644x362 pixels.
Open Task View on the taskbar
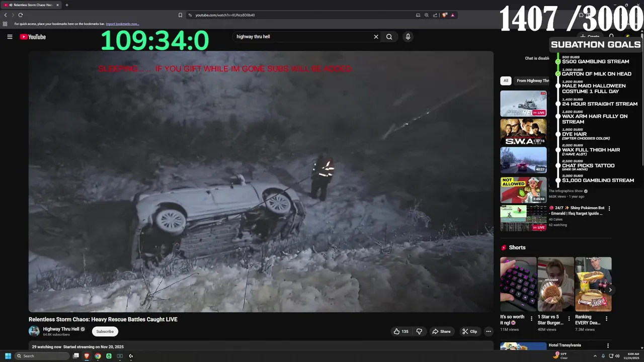click(x=76, y=356)
